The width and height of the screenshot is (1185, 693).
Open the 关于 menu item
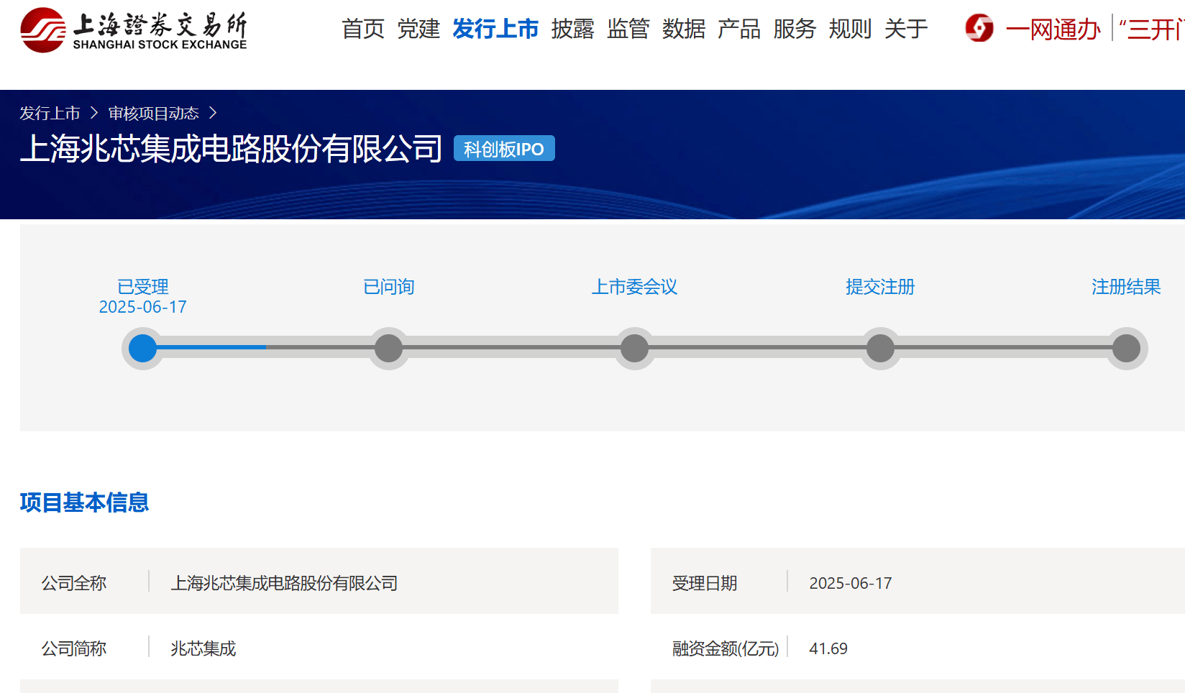coord(906,29)
